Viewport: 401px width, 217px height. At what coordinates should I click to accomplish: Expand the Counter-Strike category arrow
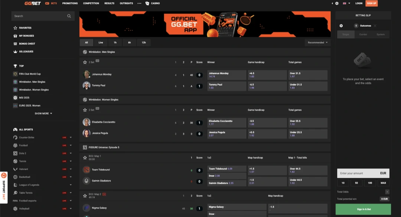(x=71, y=137)
